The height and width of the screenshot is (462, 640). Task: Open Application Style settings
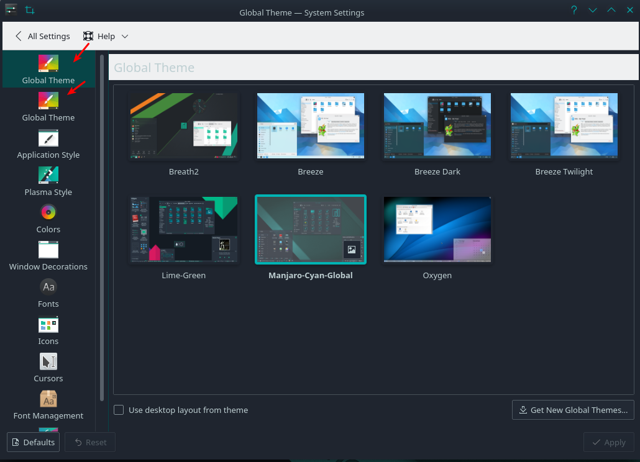[48, 144]
